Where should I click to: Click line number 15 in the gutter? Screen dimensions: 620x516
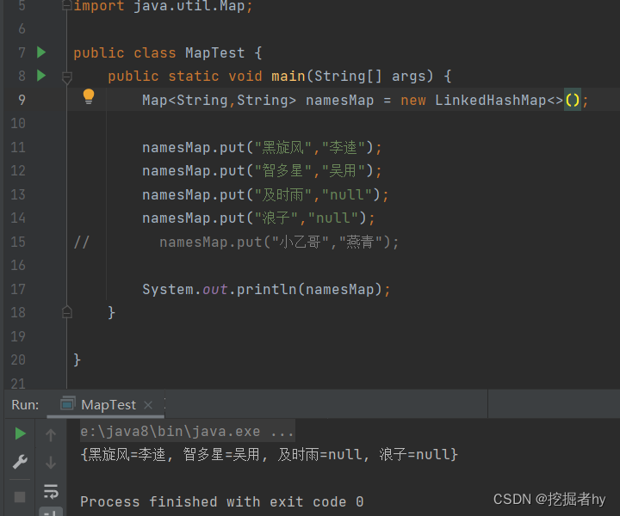(x=18, y=242)
